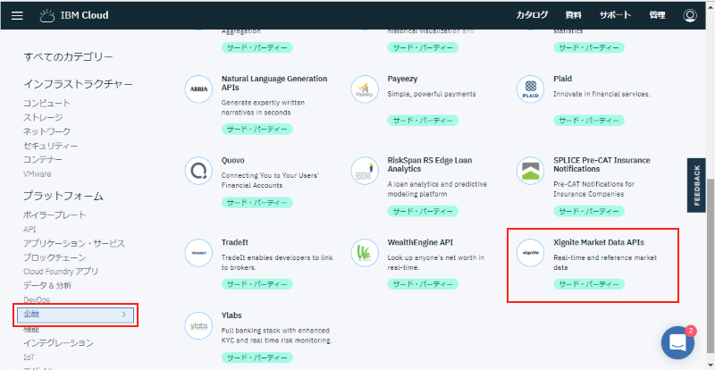Screen dimensions: 715x370
Task: Click the Plaid service logo
Action: click(x=531, y=89)
